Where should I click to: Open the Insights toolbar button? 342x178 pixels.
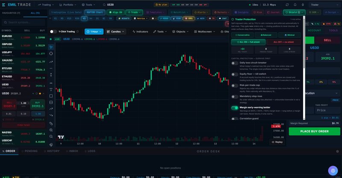[242, 12]
